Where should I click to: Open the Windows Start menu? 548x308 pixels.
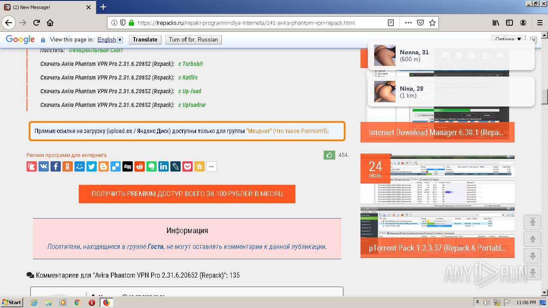[12, 302]
